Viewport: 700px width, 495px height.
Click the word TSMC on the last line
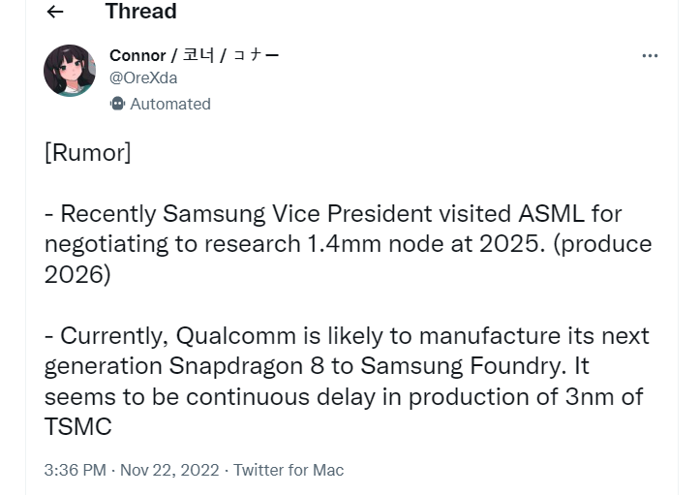pyautogui.click(x=77, y=426)
